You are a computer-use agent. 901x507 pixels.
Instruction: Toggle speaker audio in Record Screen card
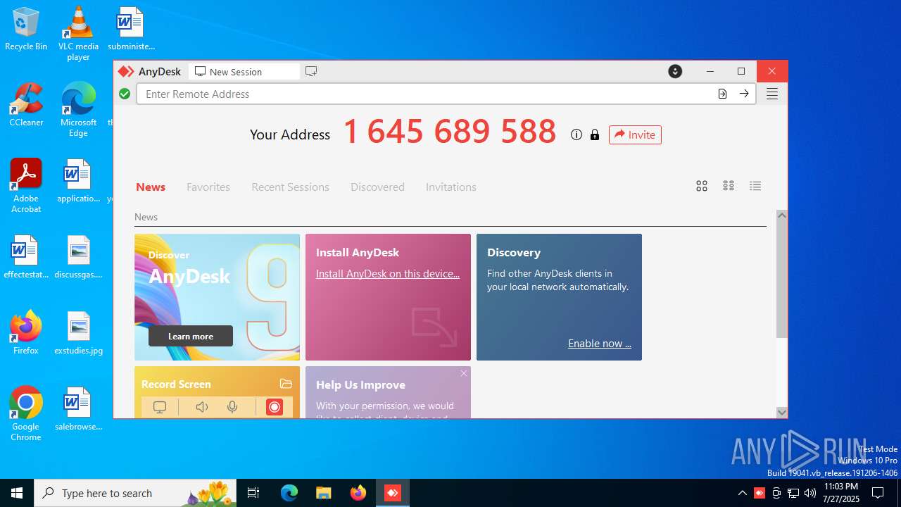pyautogui.click(x=202, y=407)
